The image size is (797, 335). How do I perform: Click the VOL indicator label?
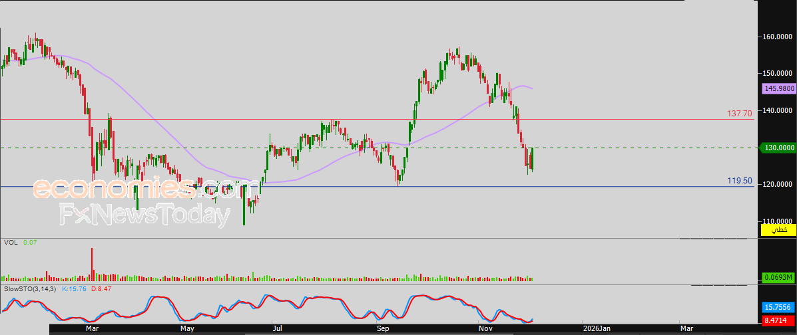[10, 243]
